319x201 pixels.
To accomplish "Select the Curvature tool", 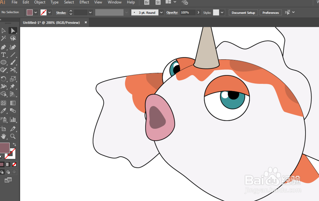I will click(x=13, y=47).
